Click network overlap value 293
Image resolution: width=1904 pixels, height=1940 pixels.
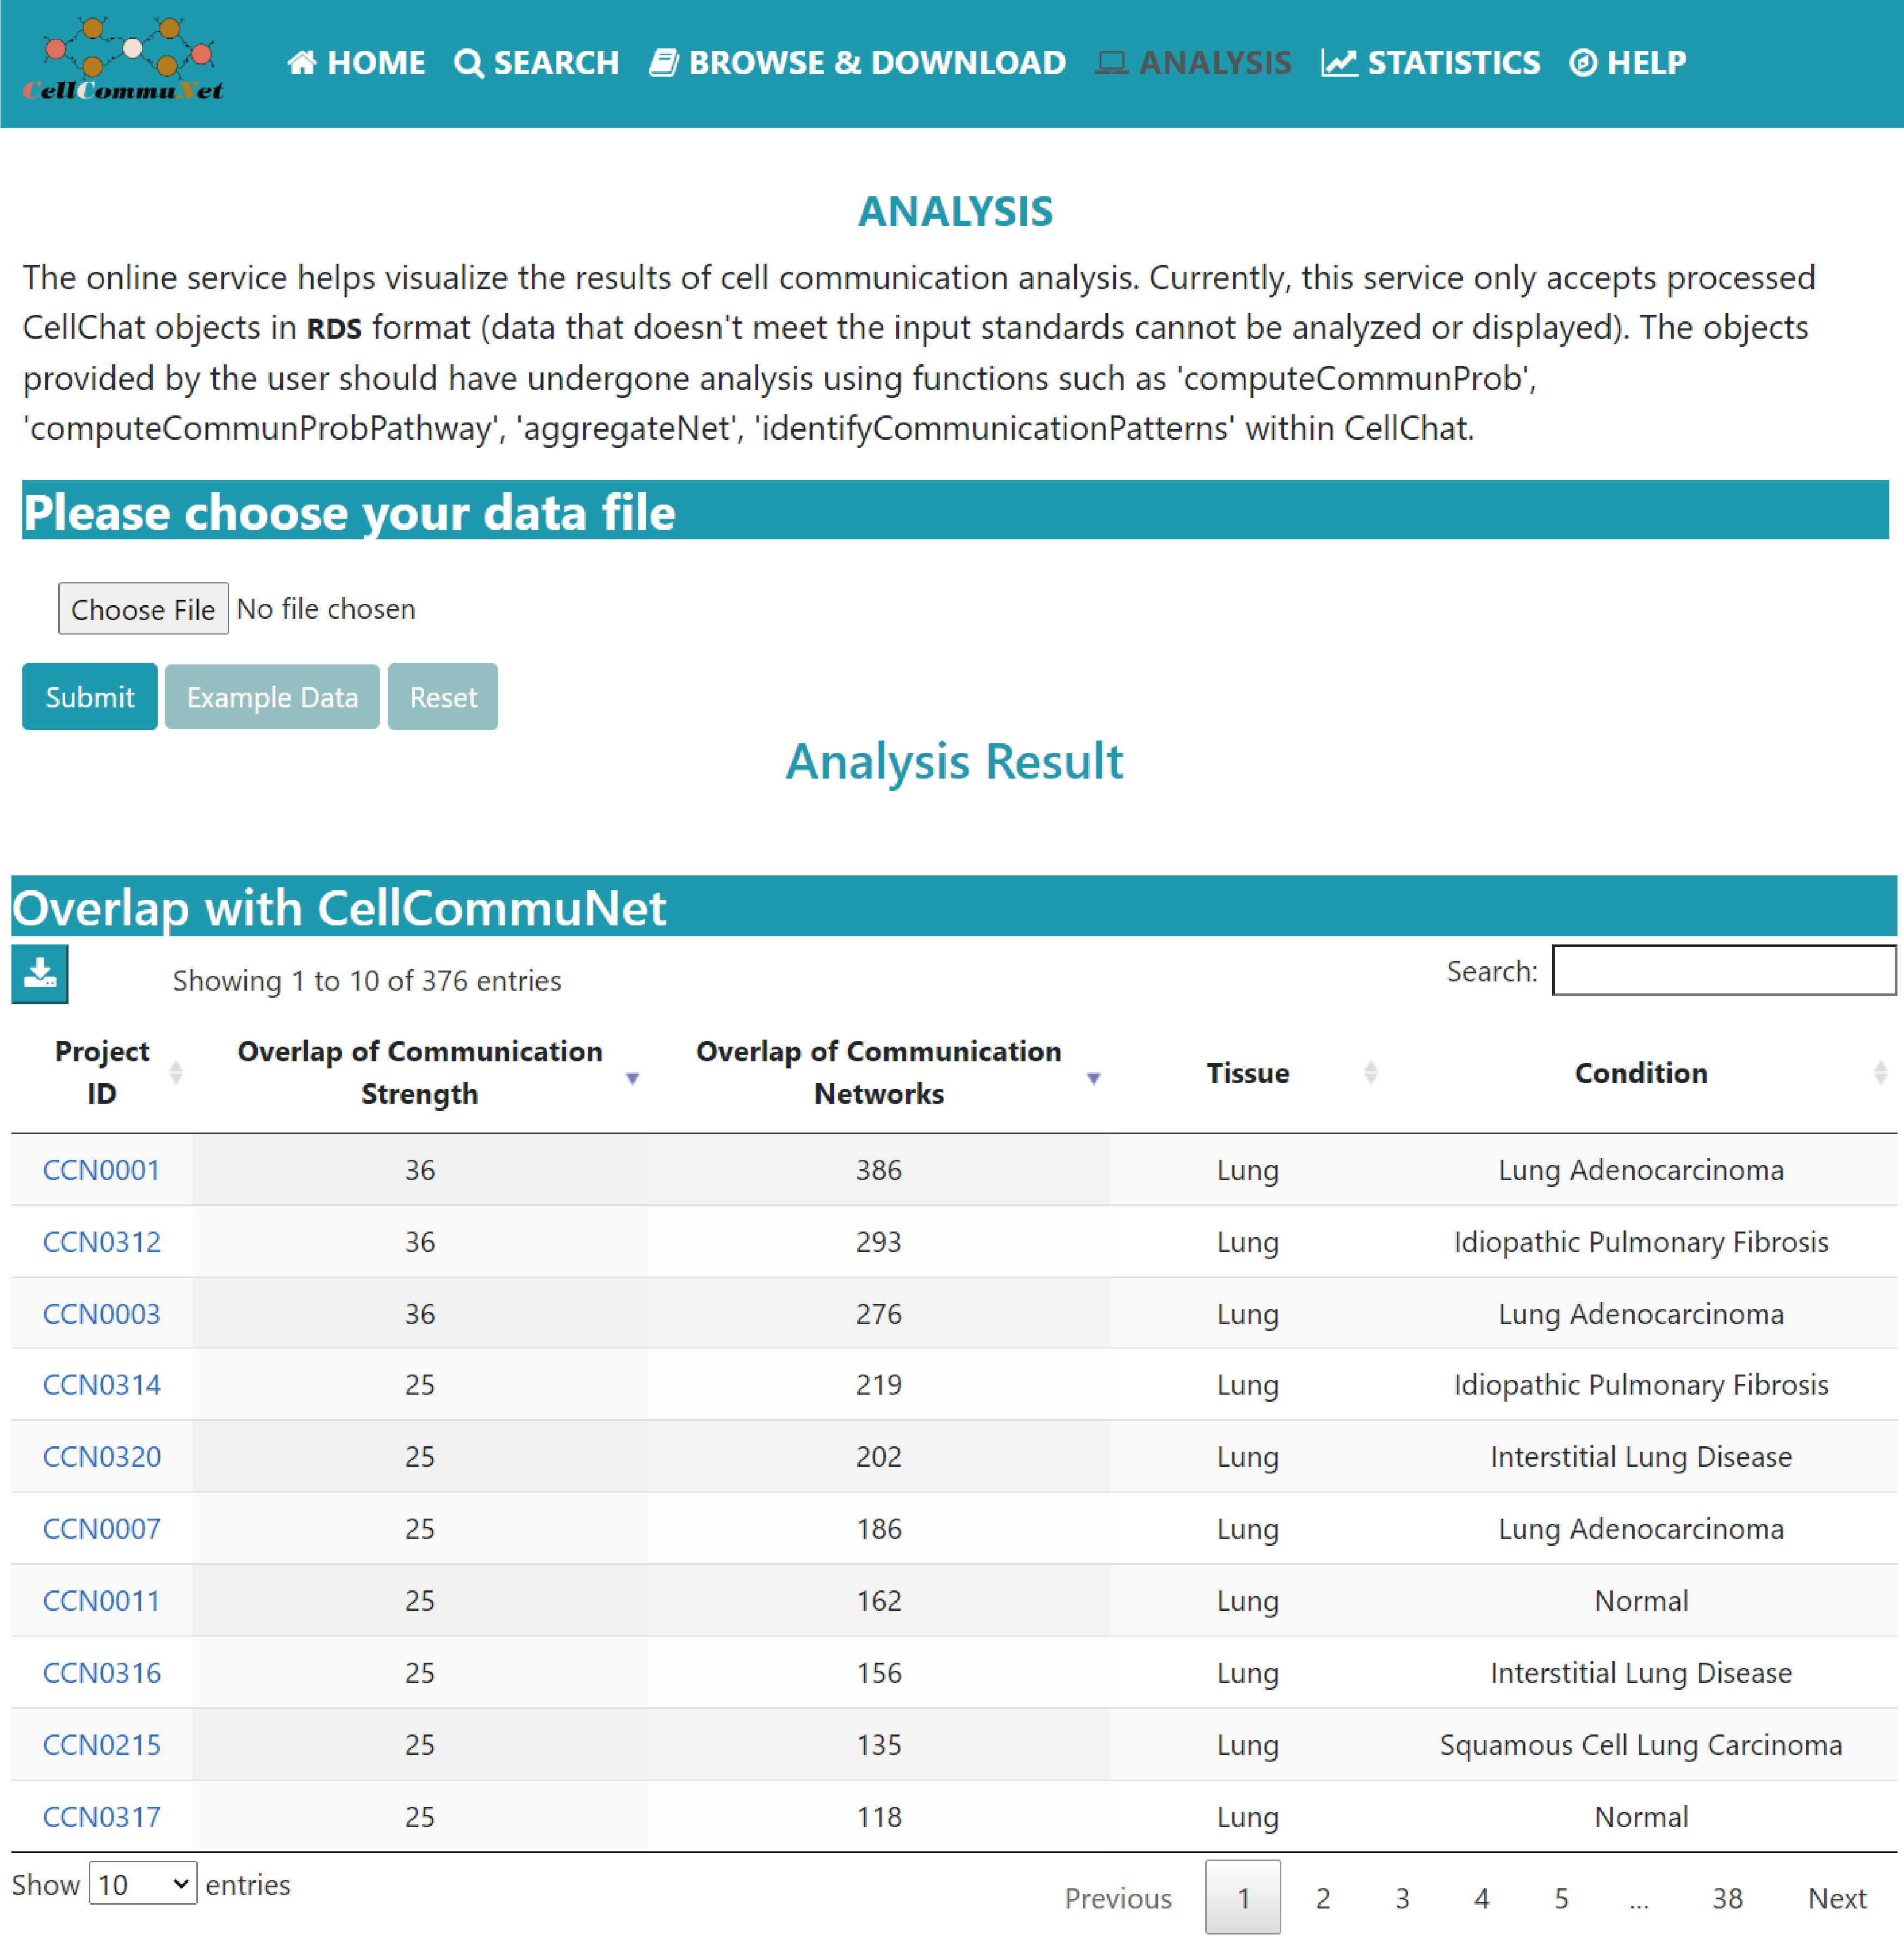879,1242
